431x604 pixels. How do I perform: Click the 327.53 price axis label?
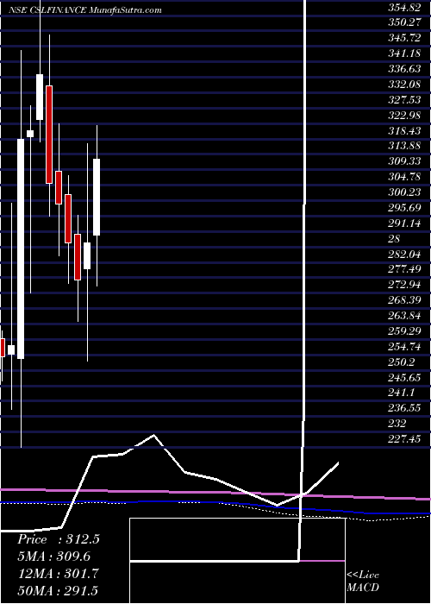404,99
